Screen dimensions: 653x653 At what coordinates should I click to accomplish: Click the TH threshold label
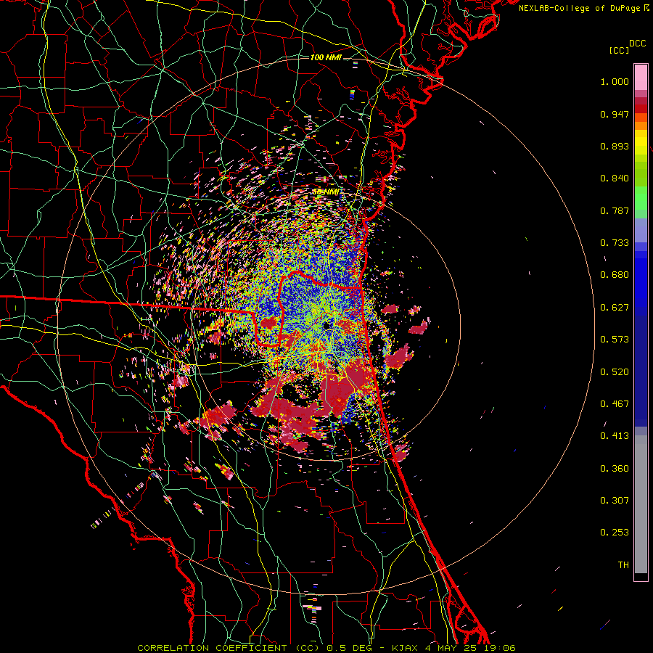(x=623, y=565)
